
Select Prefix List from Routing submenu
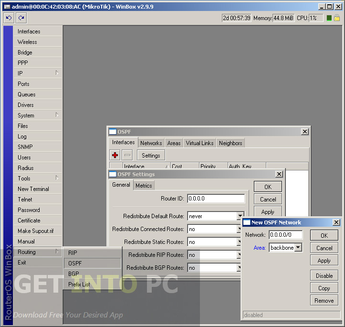(93, 285)
